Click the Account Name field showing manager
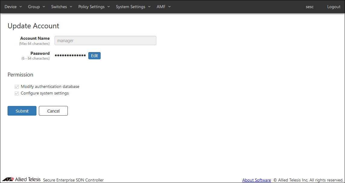The image size is (345, 183). [x=105, y=41]
